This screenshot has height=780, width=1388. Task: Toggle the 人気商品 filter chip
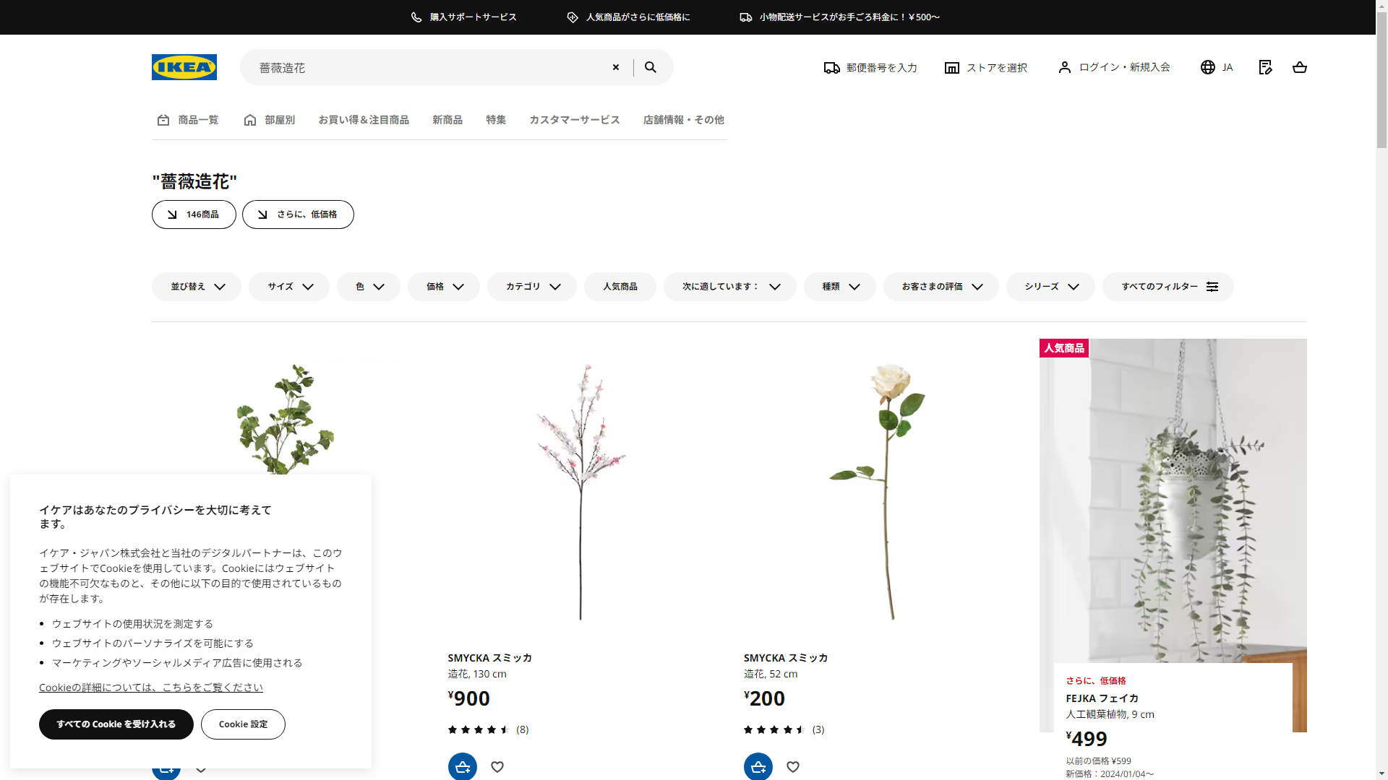620,287
